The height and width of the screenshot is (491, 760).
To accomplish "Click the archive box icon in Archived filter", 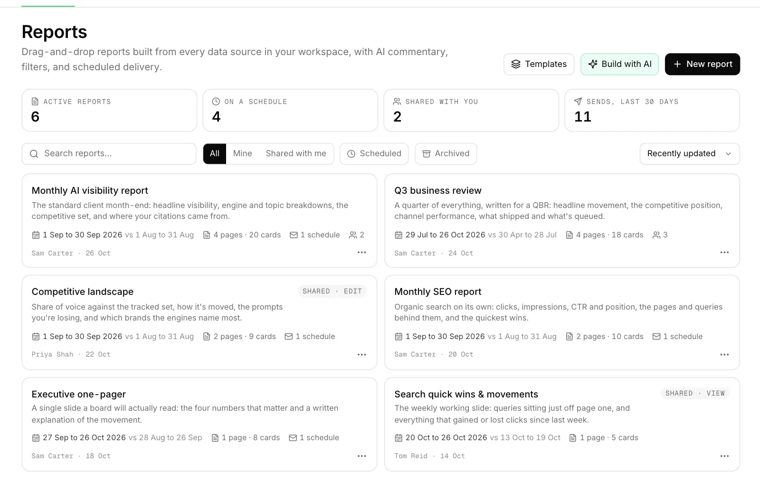I will [x=427, y=154].
